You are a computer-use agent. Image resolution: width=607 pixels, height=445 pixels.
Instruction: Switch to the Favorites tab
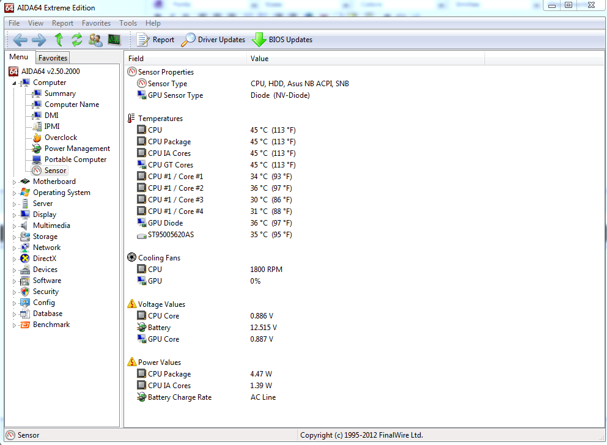click(53, 58)
